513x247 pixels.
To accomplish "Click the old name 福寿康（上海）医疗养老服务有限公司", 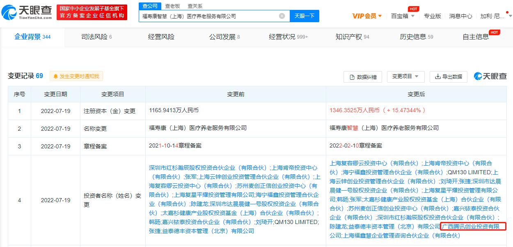I will click(x=198, y=128).
